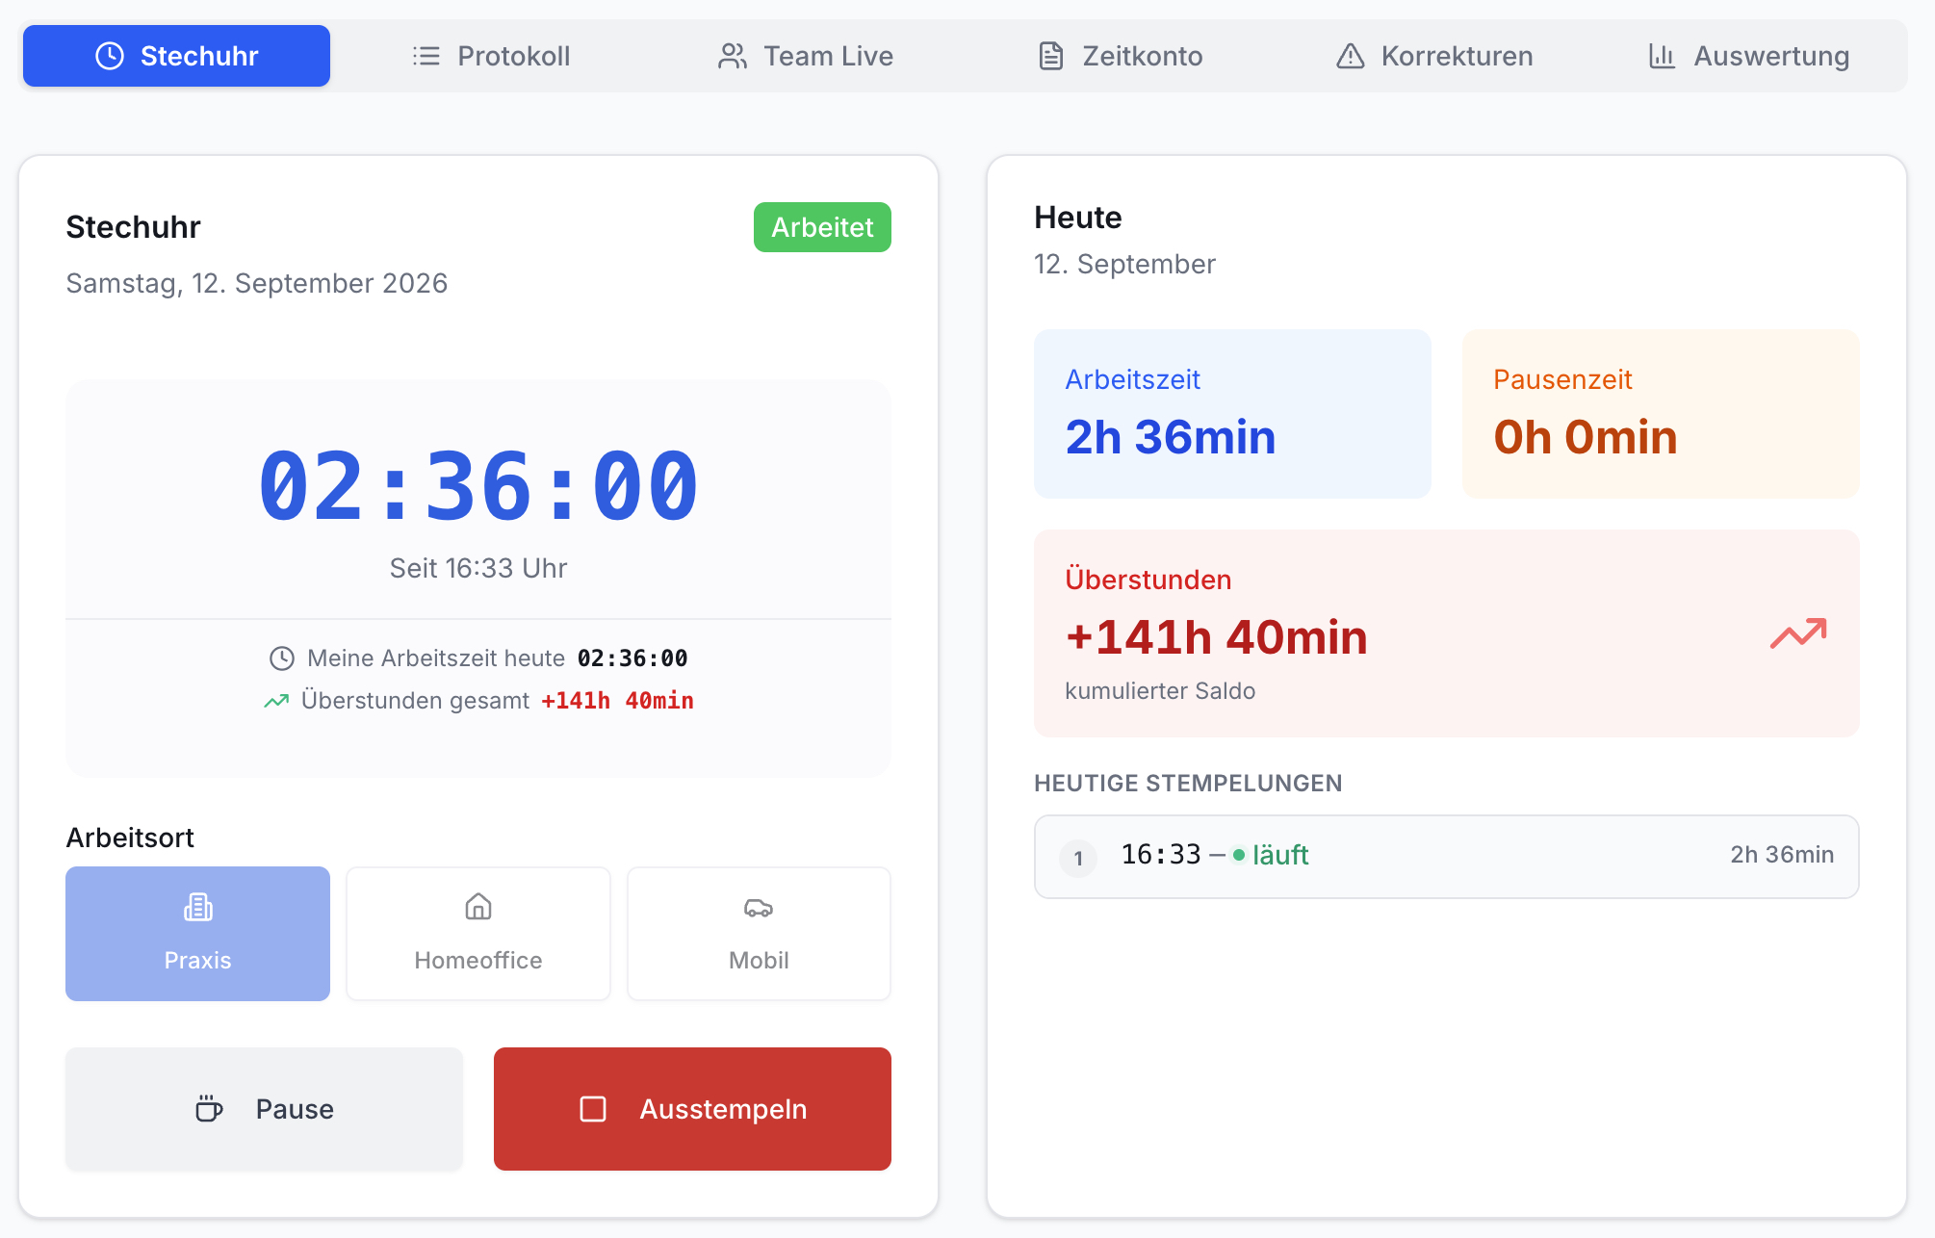Click the trend arrow in Überstunden card

point(1798,633)
